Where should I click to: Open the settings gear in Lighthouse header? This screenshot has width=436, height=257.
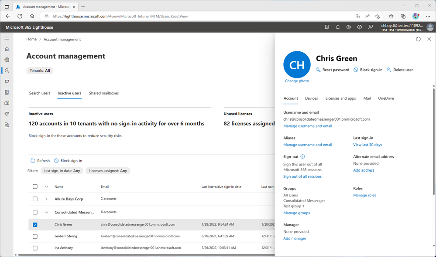pyautogui.click(x=348, y=27)
